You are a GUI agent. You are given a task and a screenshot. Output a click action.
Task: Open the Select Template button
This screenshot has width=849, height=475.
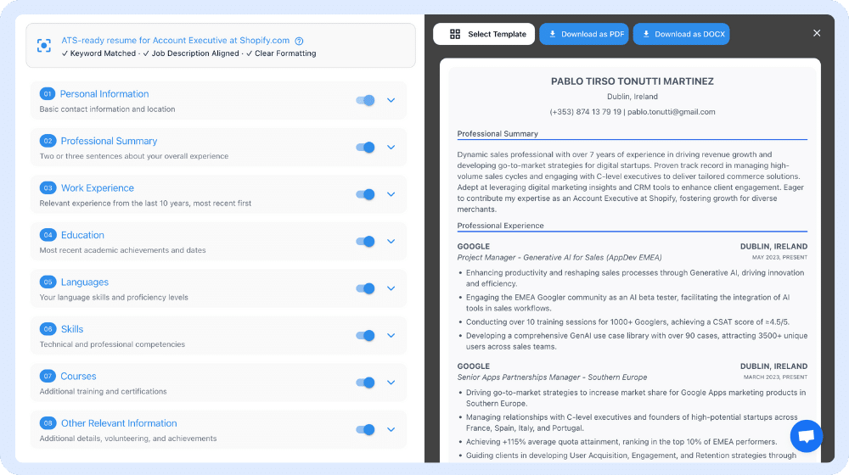click(484, 34)
